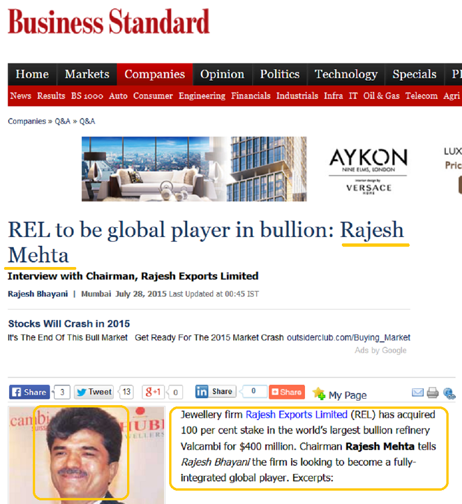Click the globe icon beside the printer
462x504 pixels.
[449, 394]
